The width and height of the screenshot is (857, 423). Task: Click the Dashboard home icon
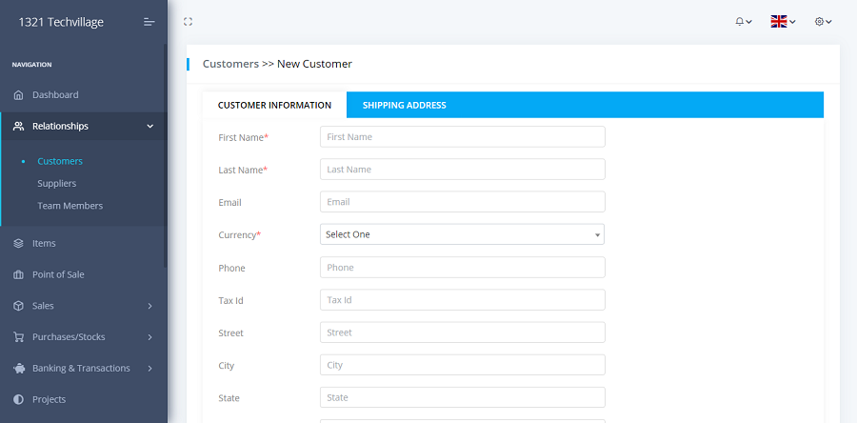(x=18, y=95)
